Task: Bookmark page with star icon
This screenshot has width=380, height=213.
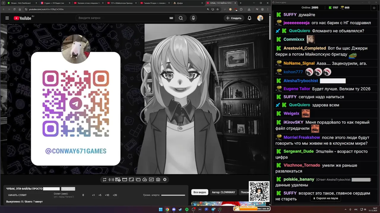Action: pyautogui.click(x=218, y=9)
